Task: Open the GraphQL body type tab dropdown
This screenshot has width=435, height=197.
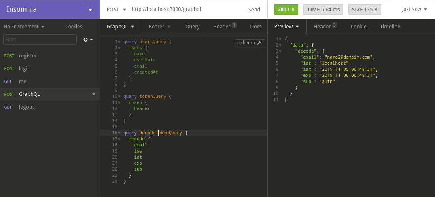Action: pos(121,27)
